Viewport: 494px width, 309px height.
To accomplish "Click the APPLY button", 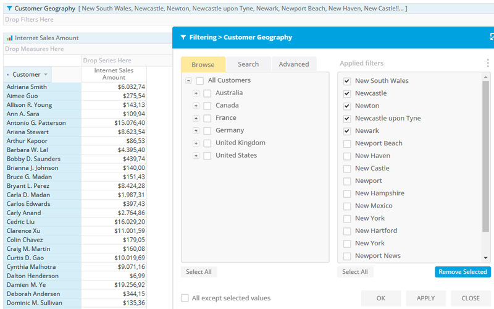I will (x=425, y=298).
